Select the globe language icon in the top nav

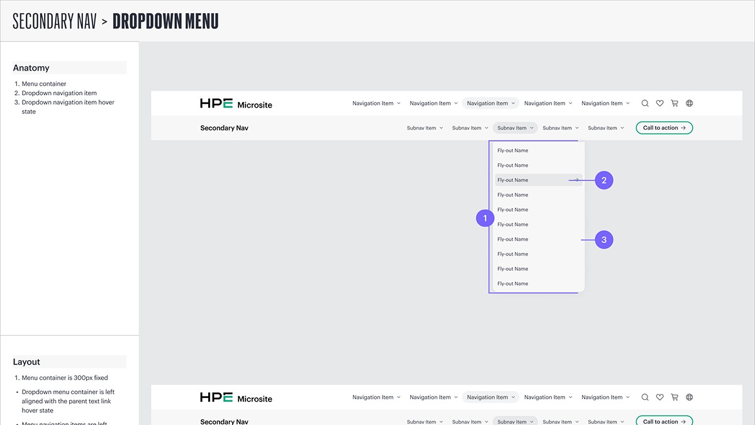coord(689,103)
